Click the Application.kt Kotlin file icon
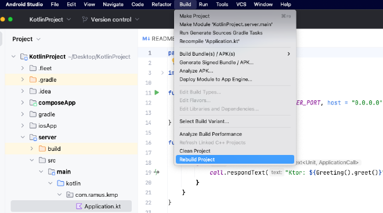The height and width of the screenshot is (213, 383). click(79, 207)
